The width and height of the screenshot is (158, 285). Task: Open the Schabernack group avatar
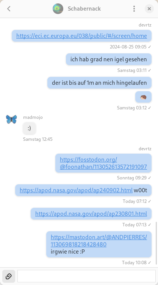pyautogui.click(x=58, y=9)
